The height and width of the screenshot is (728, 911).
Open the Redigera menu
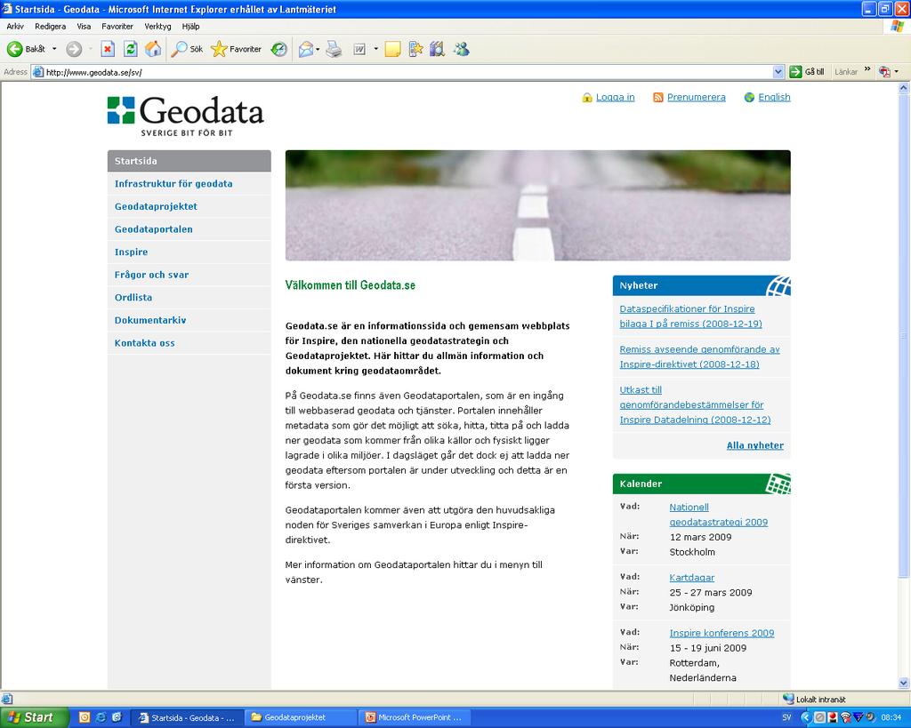(x=50, y=26)
